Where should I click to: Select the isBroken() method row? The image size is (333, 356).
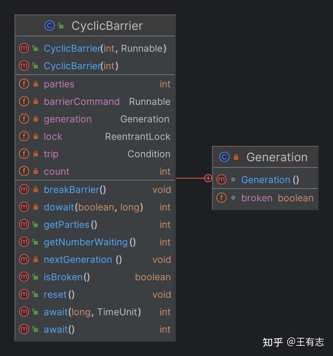point(95,277)
